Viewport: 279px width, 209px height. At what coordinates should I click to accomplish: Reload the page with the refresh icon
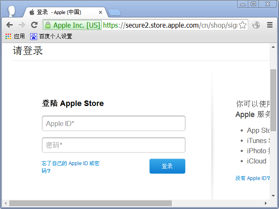(x=34, y=25)
